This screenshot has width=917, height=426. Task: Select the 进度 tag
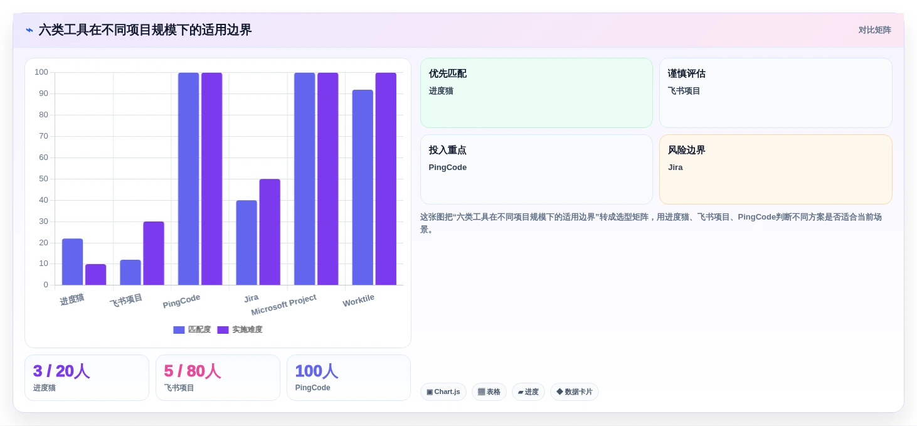pyautogui.click(x=528, y=392)
